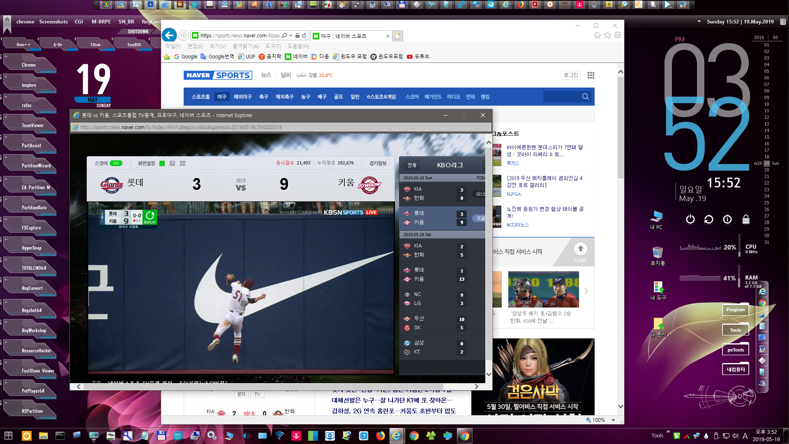This screenshot has width=789, height=444.
Task: Select 해외야구 tab in sports nav
Action: click(x=242, y=97)
